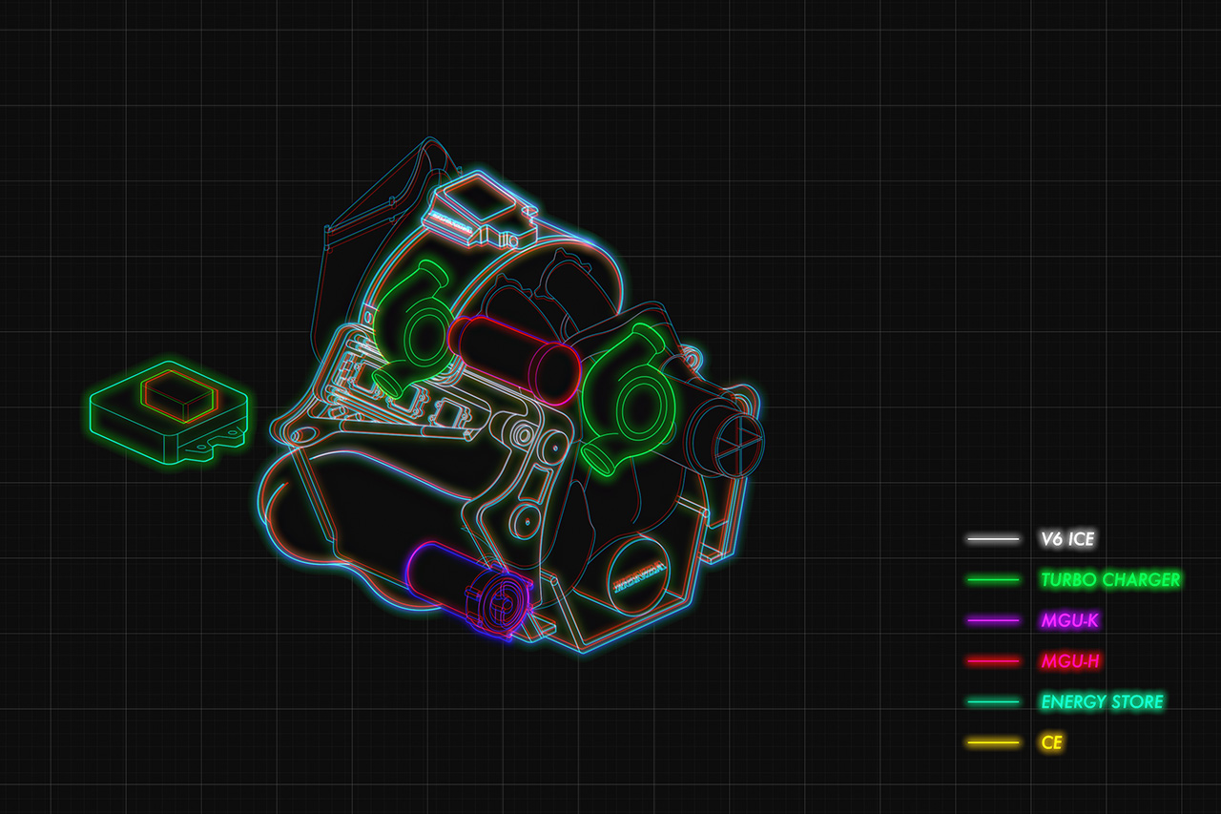Click the yellow CE color line
Image resolution: width=1221 pixels, height=814 pixels.
993,742
